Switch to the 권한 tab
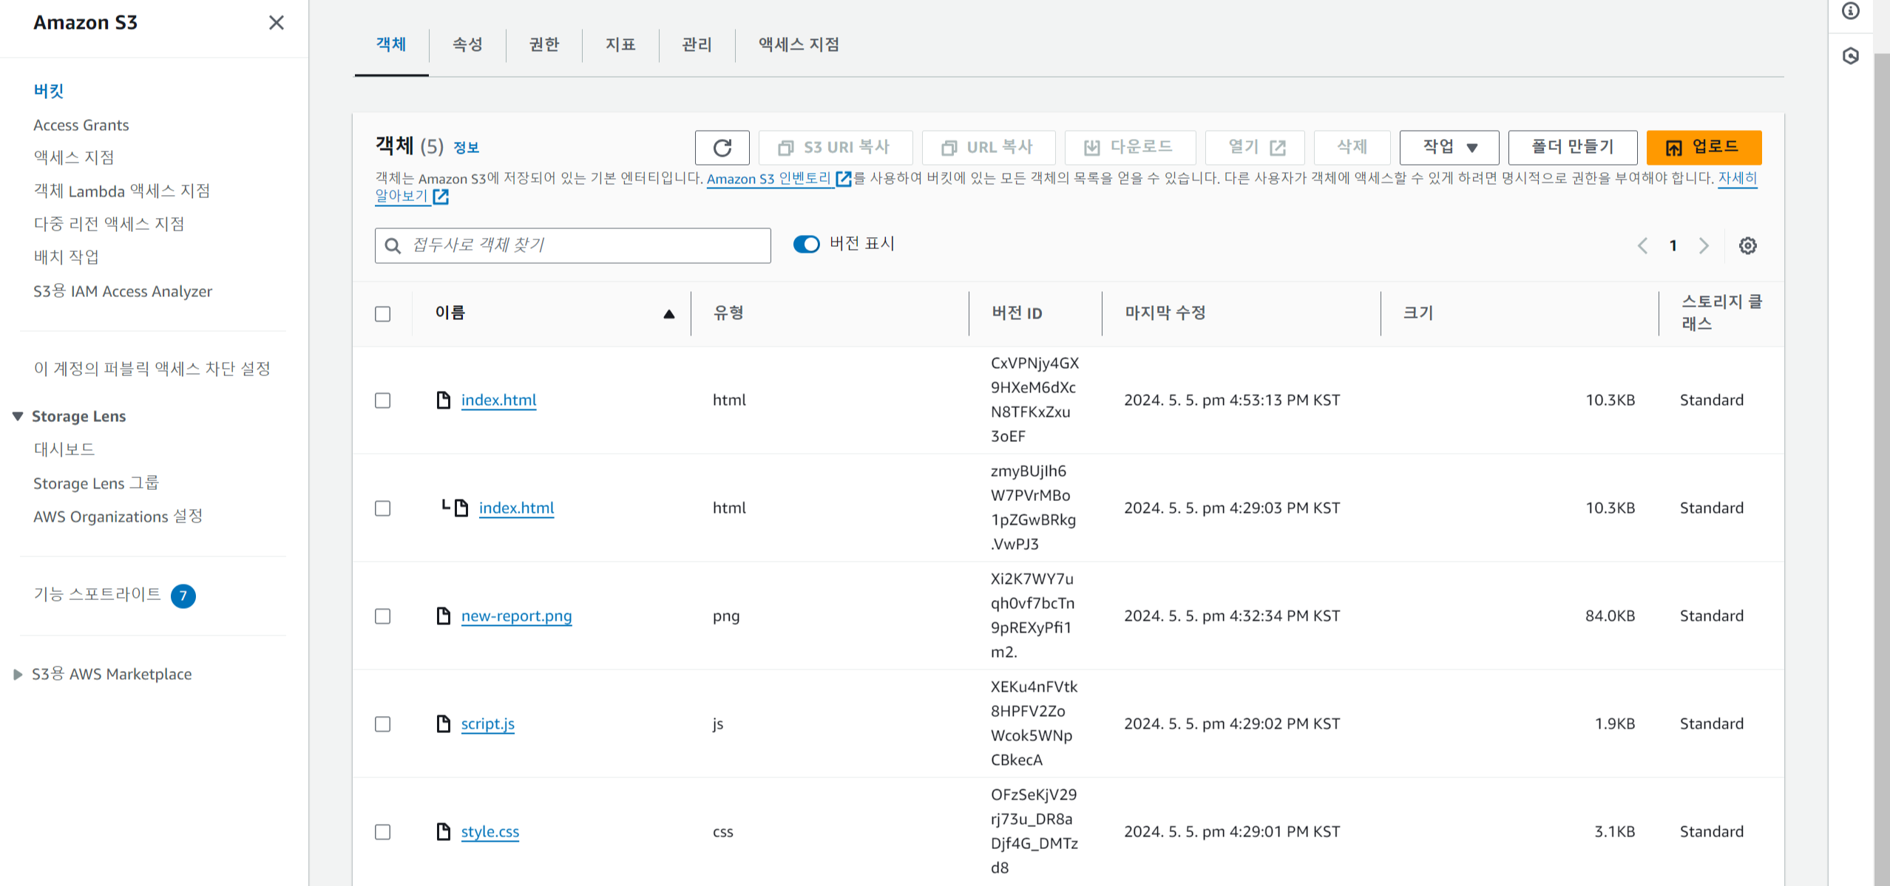1890x886 pixels. point(544,44)
